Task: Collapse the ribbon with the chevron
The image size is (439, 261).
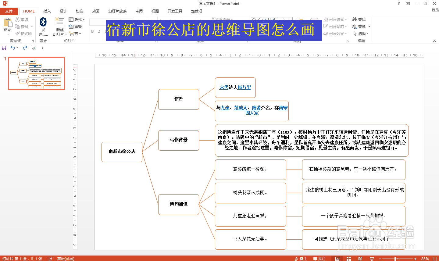Action: coord(434,41)
